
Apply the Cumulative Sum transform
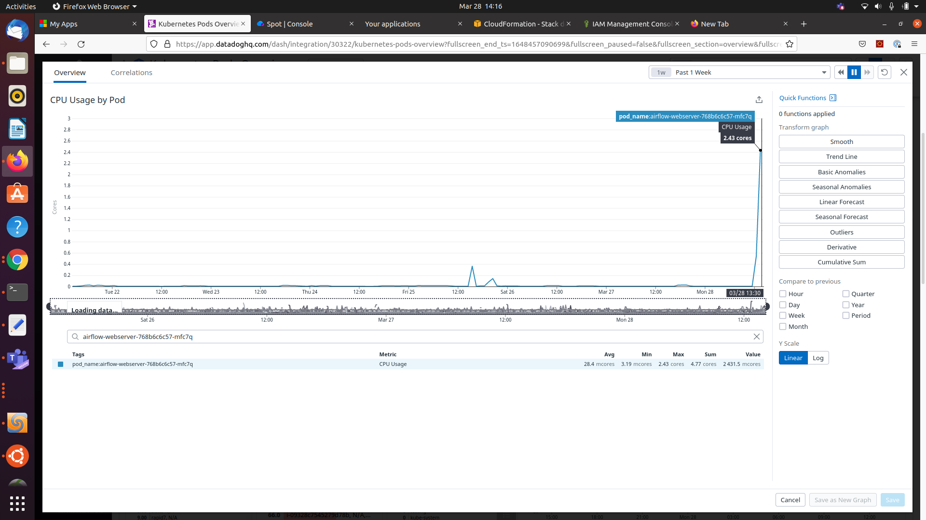pyautogui.click(x=841, y=262)
